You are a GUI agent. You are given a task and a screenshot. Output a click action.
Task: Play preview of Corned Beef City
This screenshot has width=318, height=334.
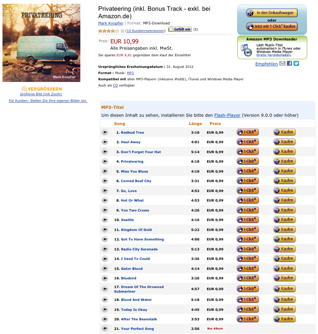coord(105,181)
